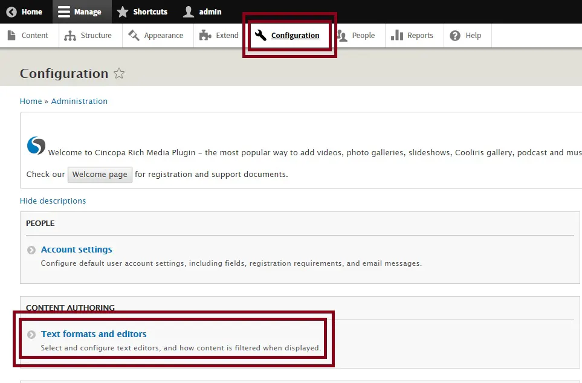This screenshot has height=383, width=582.
Task: Click the 'Select and configure text editors' description
Action: (x=180, y=348)
